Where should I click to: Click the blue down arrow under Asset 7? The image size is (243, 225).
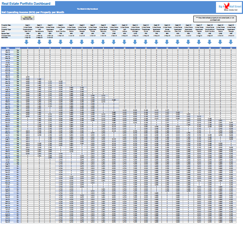[93, 42]
